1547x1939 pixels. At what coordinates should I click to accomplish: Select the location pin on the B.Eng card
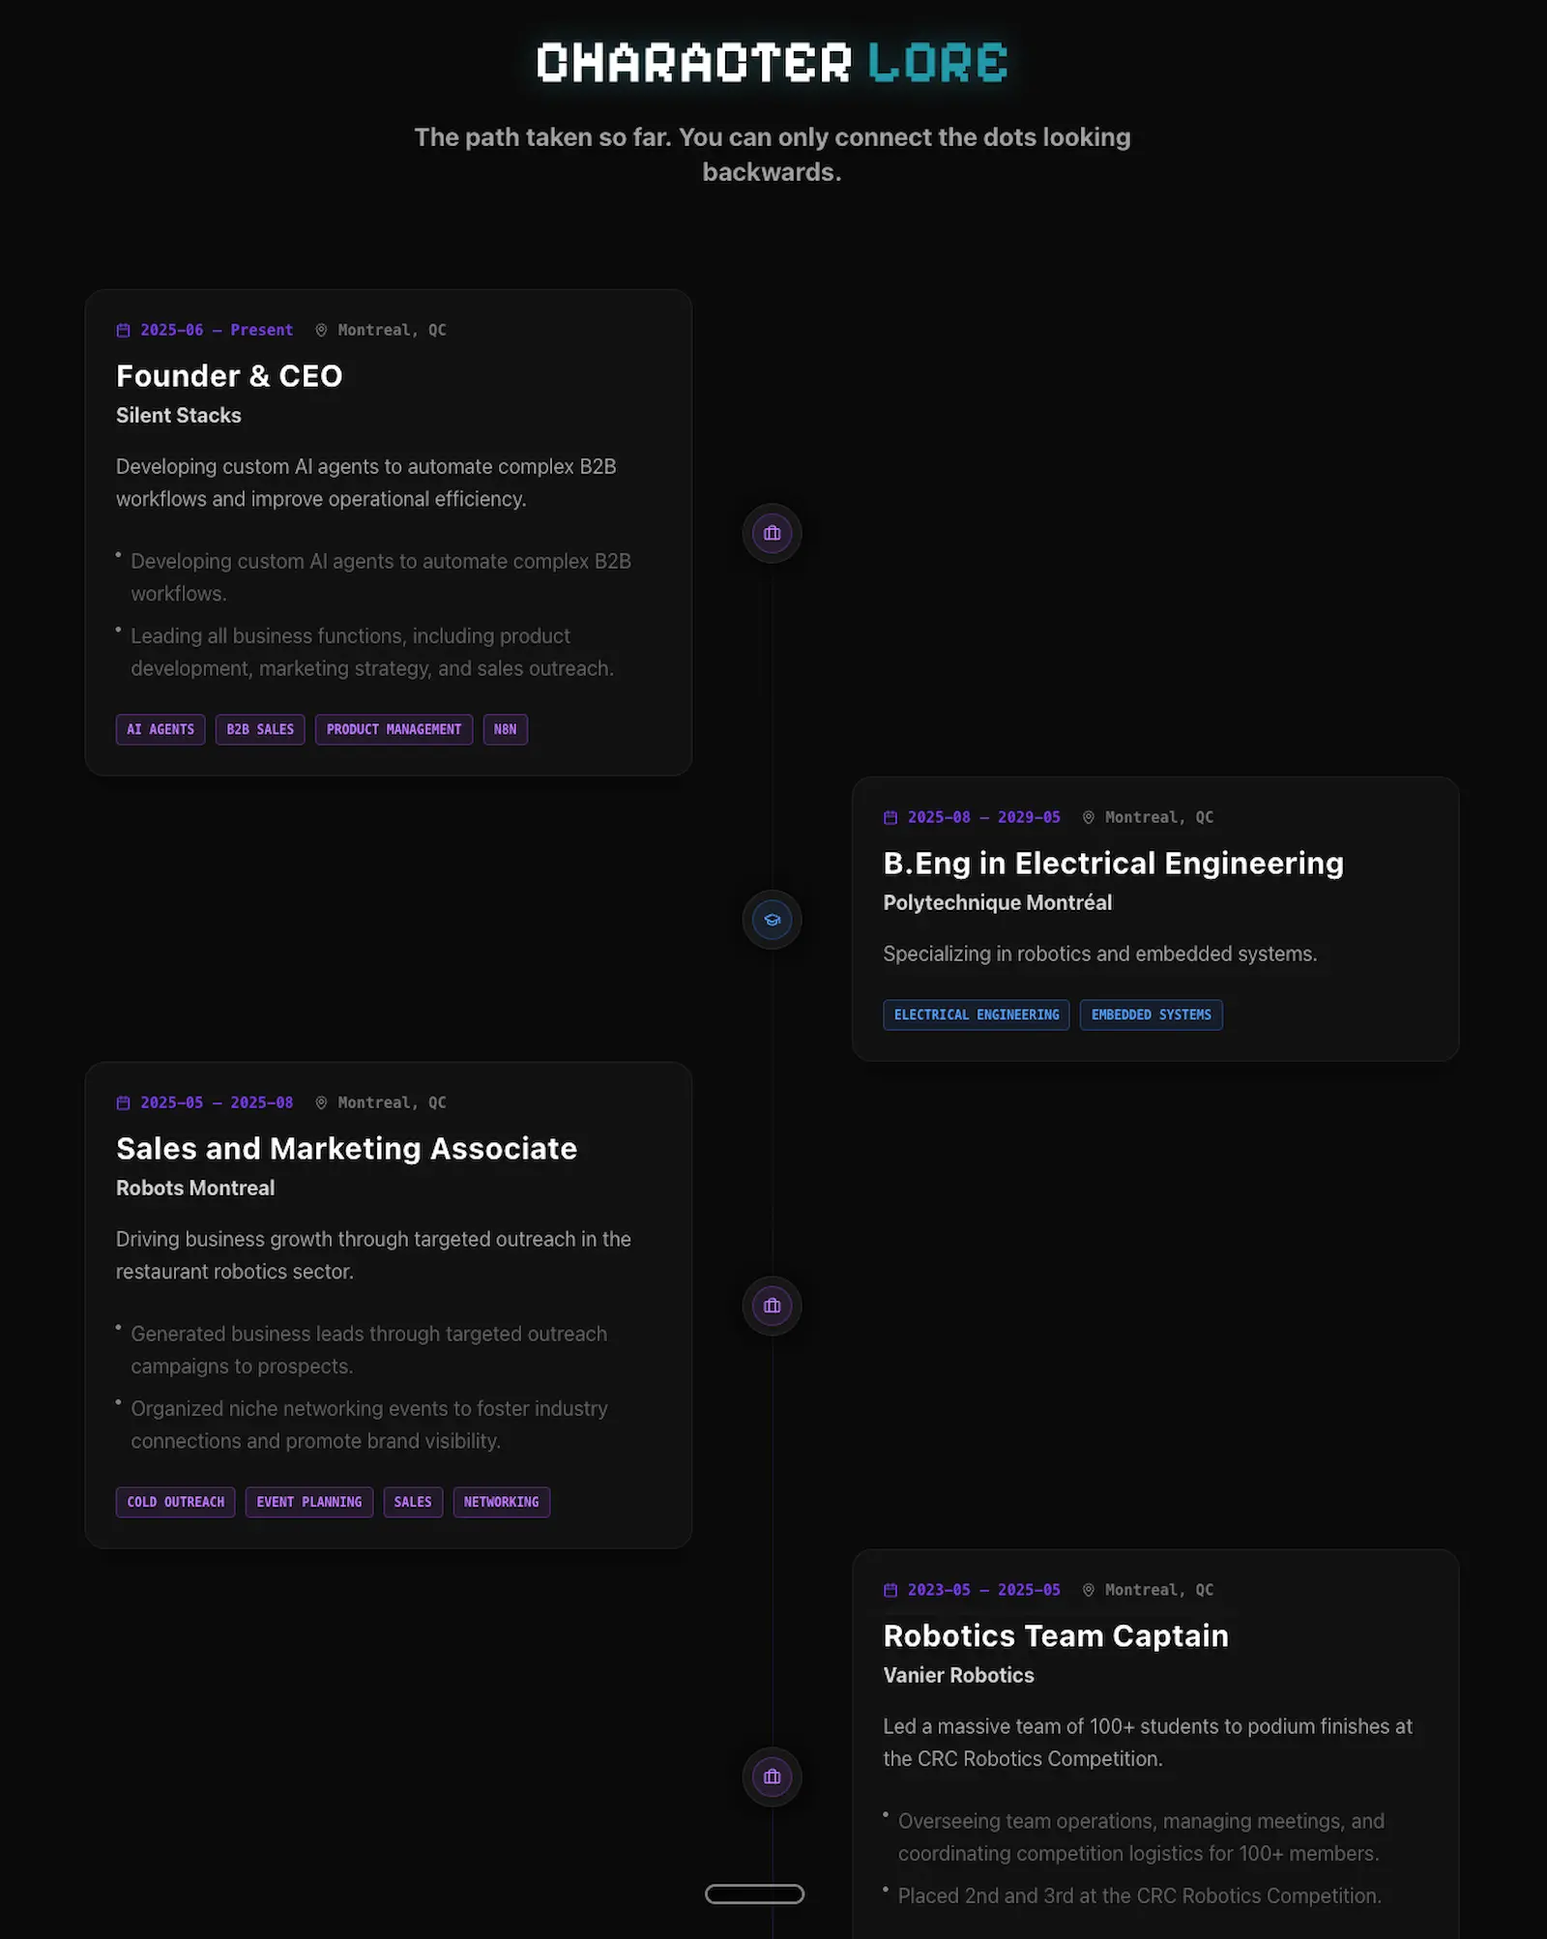[x=1089, y=817]
